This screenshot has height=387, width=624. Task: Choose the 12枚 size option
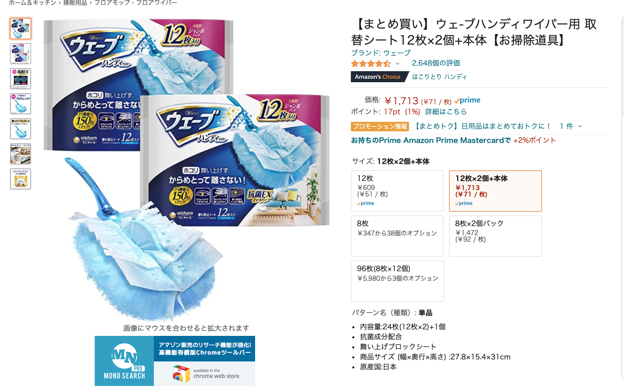[x=397, y=191]
